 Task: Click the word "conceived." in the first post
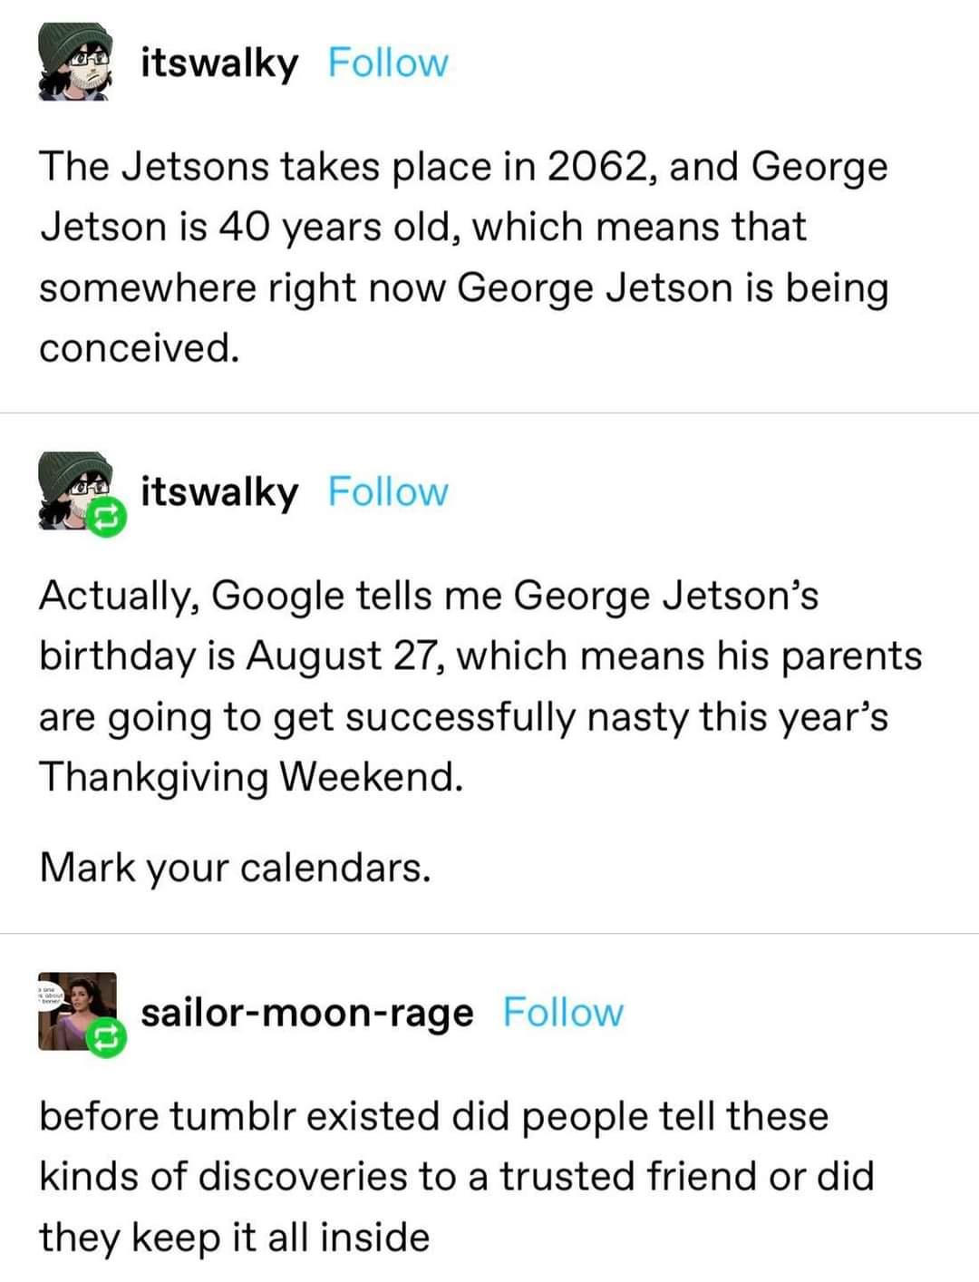139,347
